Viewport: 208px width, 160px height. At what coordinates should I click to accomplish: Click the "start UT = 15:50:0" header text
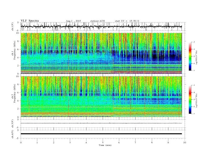click(127, 21)
